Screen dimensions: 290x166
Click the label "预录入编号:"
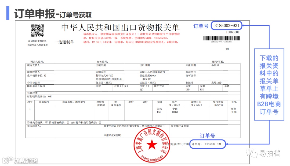pyautogui.click(x=37, y=62)
